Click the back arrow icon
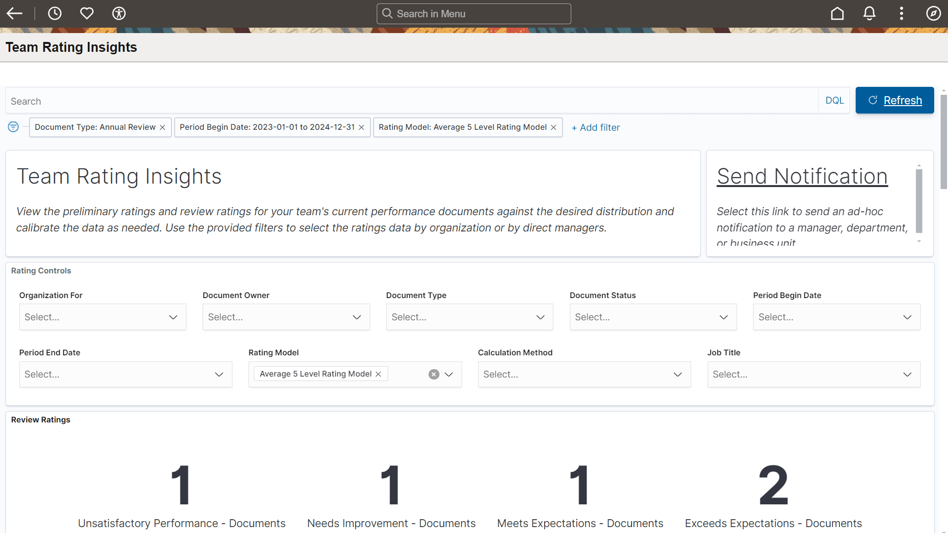This screenshot has height=533, width=948. (x=14, y=13)
